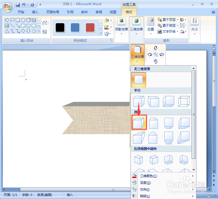
Task: Tilt the shape left
Action: coord(150,54)
